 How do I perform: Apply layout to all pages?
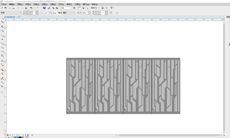[51, 13]
